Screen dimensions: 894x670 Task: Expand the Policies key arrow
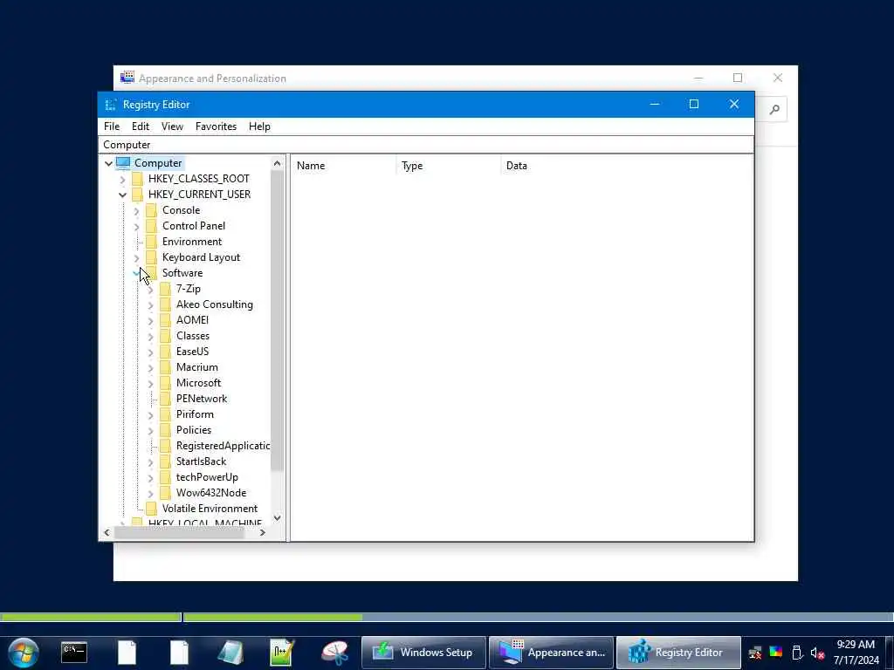150,431
